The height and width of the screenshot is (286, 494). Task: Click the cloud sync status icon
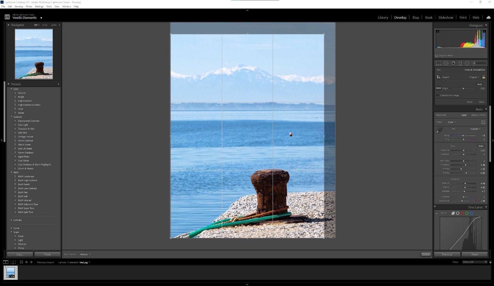(x=488, y=17)
